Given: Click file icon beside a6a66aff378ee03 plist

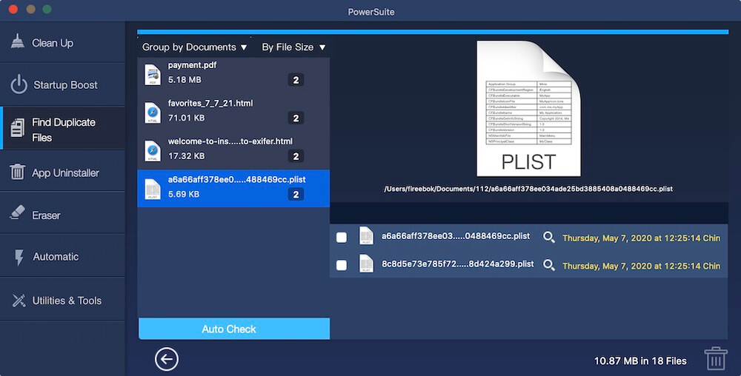Looking at the screenshot, I should (x=366, y=236).
